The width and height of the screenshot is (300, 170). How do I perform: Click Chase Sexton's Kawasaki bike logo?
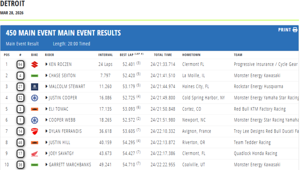tap(34, 75)
